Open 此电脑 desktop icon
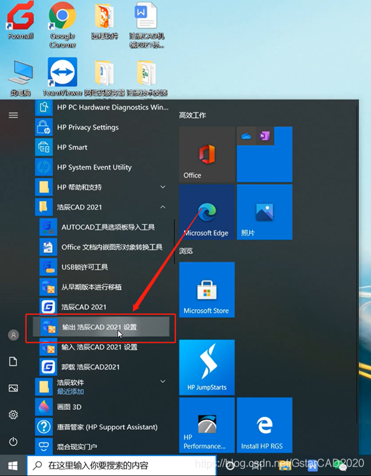371x476 pixels. (20, 78)
